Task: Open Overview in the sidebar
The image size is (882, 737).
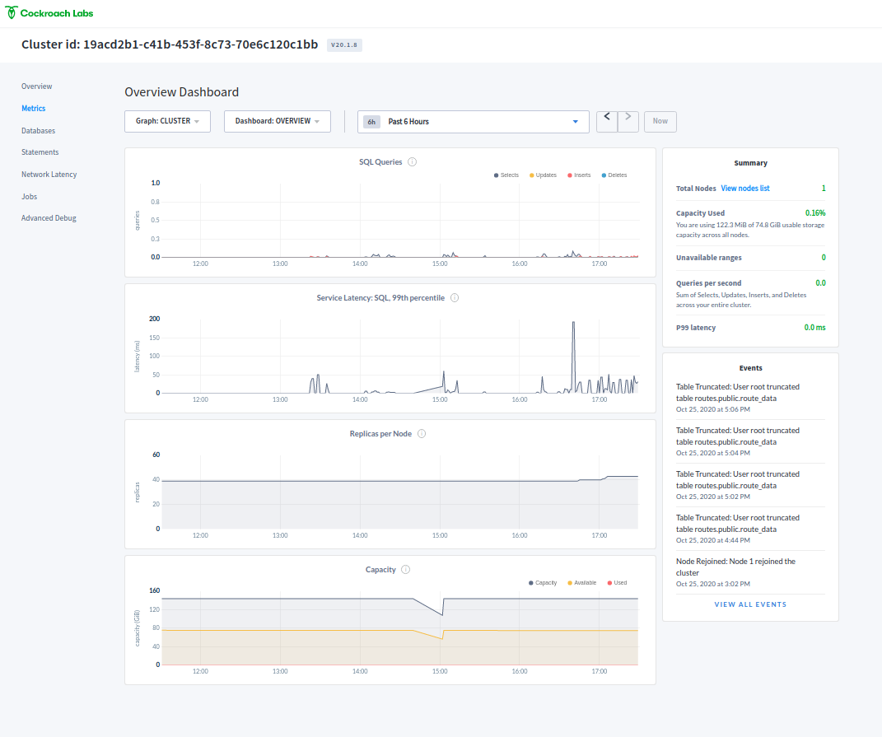Action: coord(36,86)
